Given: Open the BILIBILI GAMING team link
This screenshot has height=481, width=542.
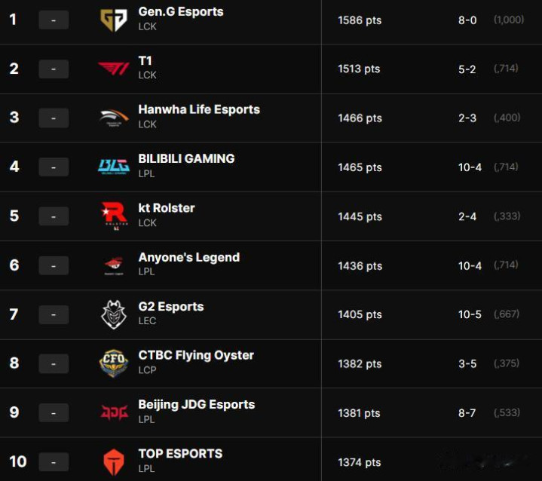Looking at the screenshot, I should click(x=186, y=158).
